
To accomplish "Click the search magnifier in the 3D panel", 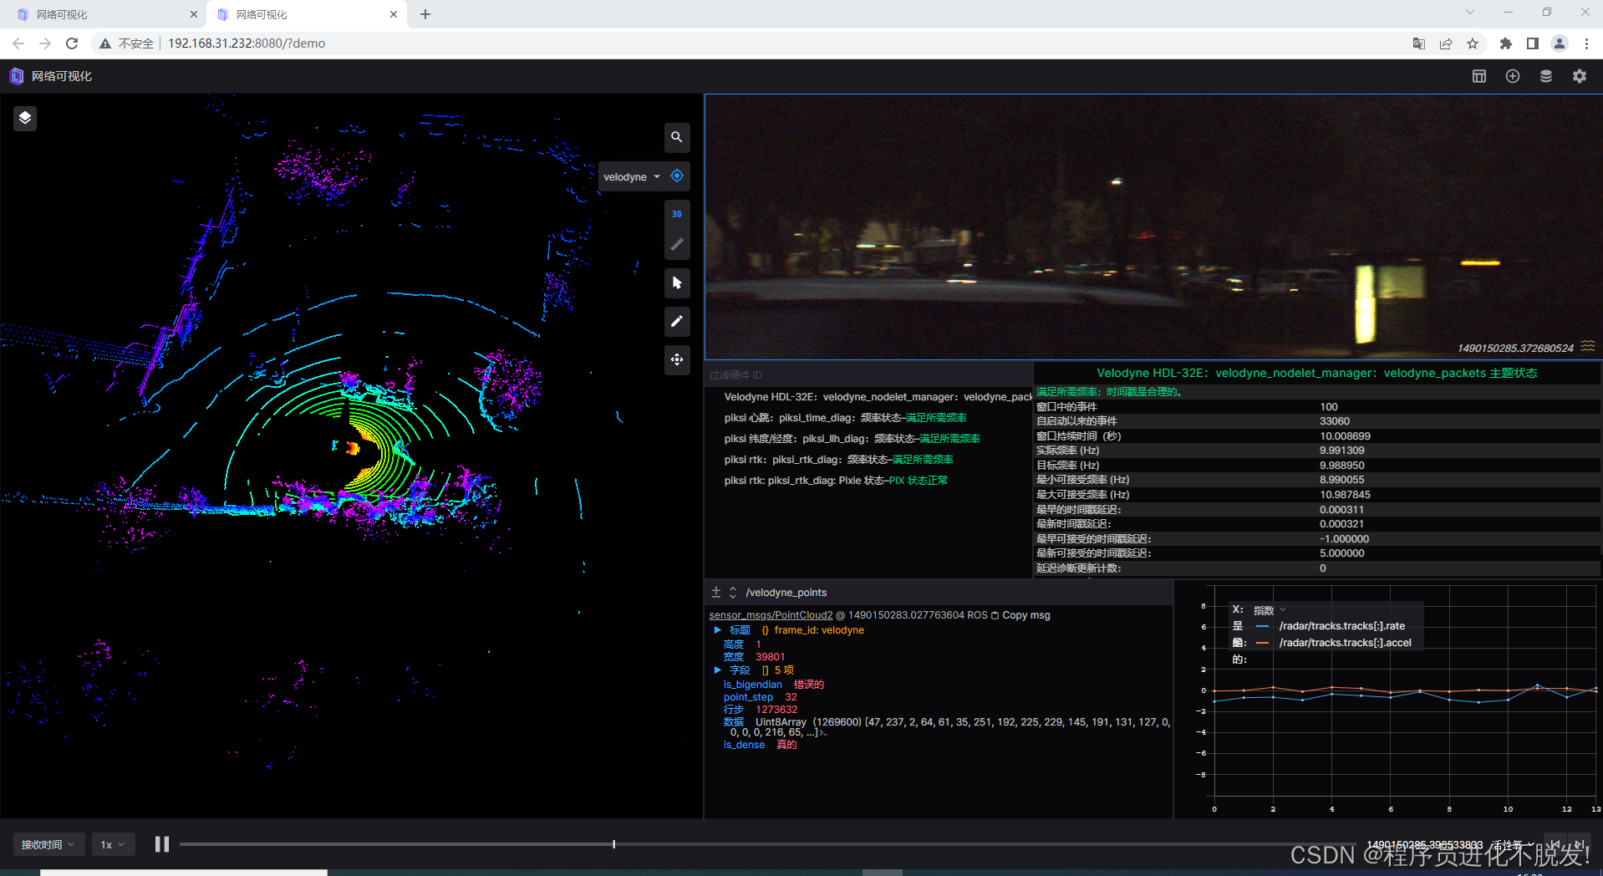I will tap(677, 138).
